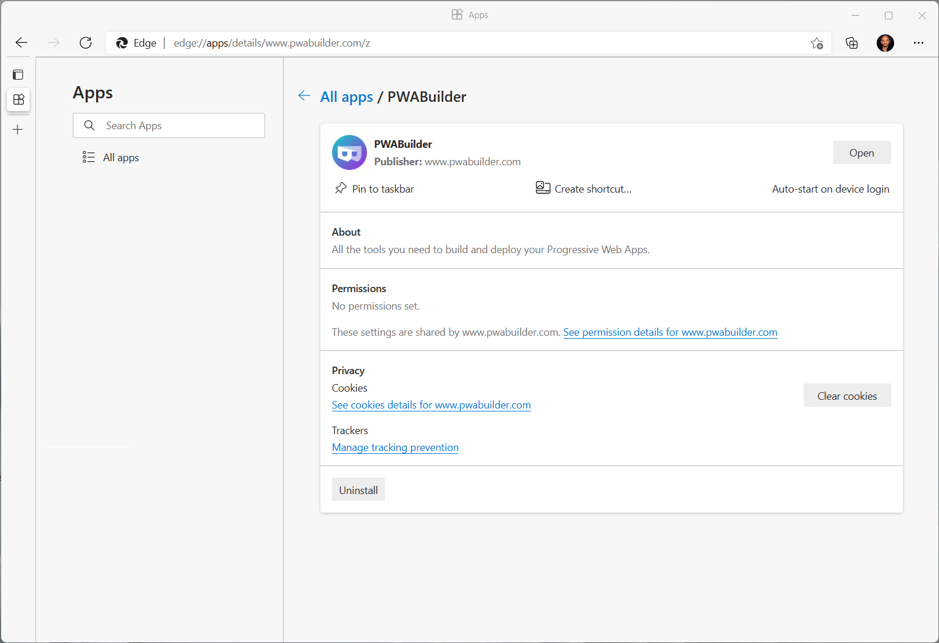939x643 pixels.
Task: Toggle the sidebar pane icon
Action: tap(18, 74)
